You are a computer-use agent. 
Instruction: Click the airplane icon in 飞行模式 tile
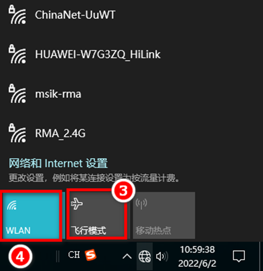77,204
